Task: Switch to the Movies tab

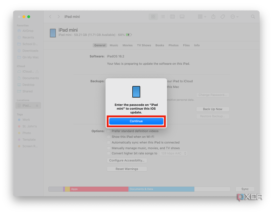Action: pos(127,45)
